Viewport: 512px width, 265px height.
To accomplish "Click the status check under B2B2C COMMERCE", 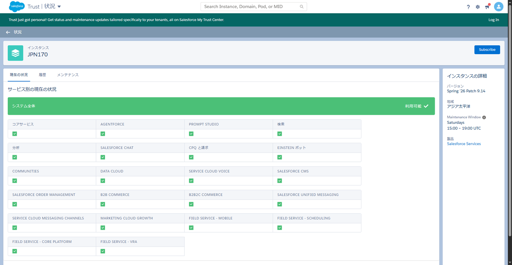I will click(x=191, y=204).
